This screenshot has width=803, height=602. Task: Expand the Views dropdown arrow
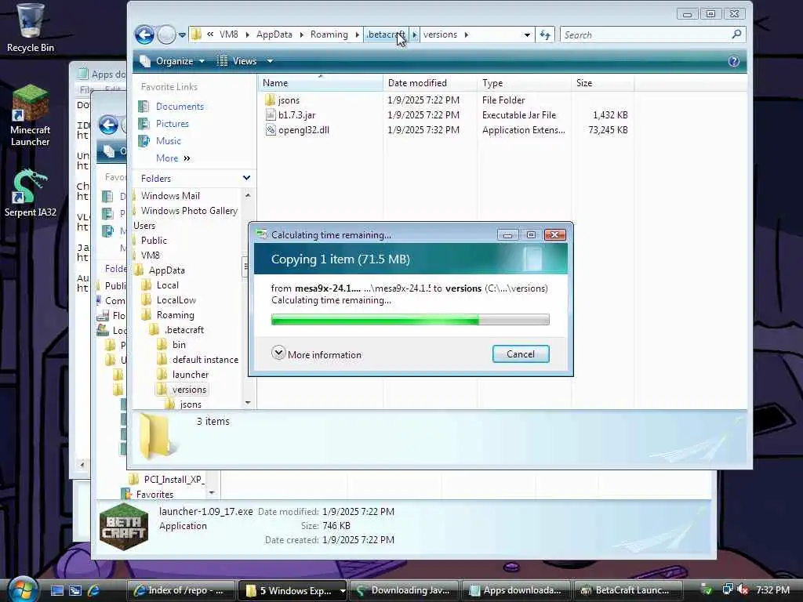click(270, 61)
